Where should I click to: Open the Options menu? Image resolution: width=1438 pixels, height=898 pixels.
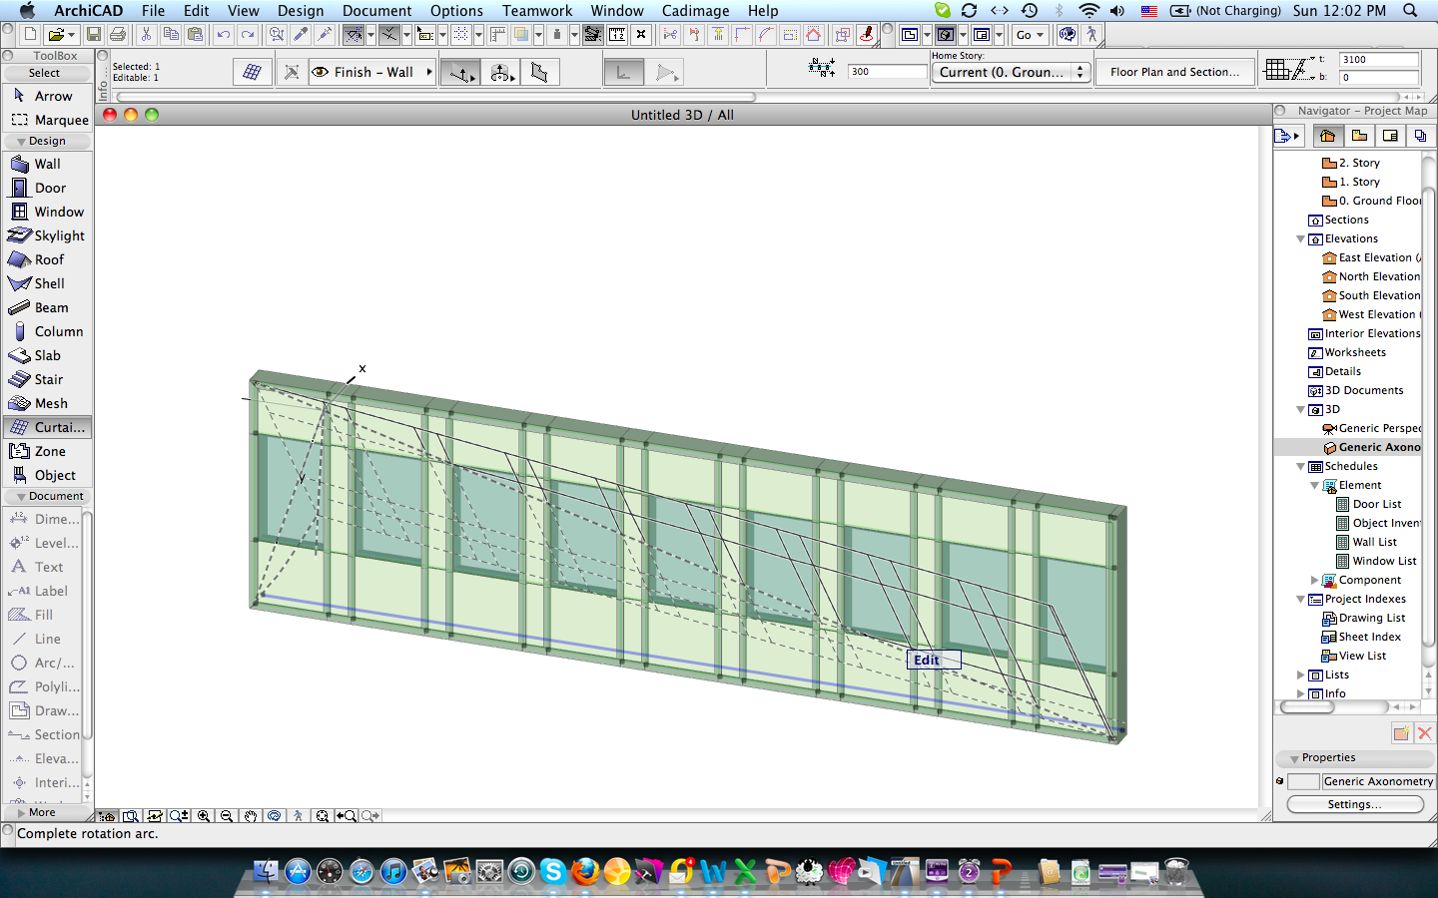[456, 11]
